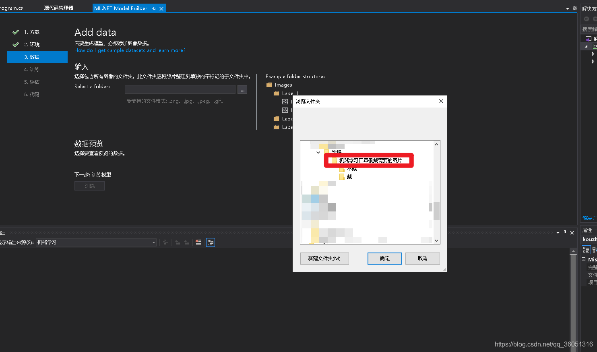Select step 5. 评估 in sidebar
The height and width of the screenshot is (352, 597).
point(32,82)
